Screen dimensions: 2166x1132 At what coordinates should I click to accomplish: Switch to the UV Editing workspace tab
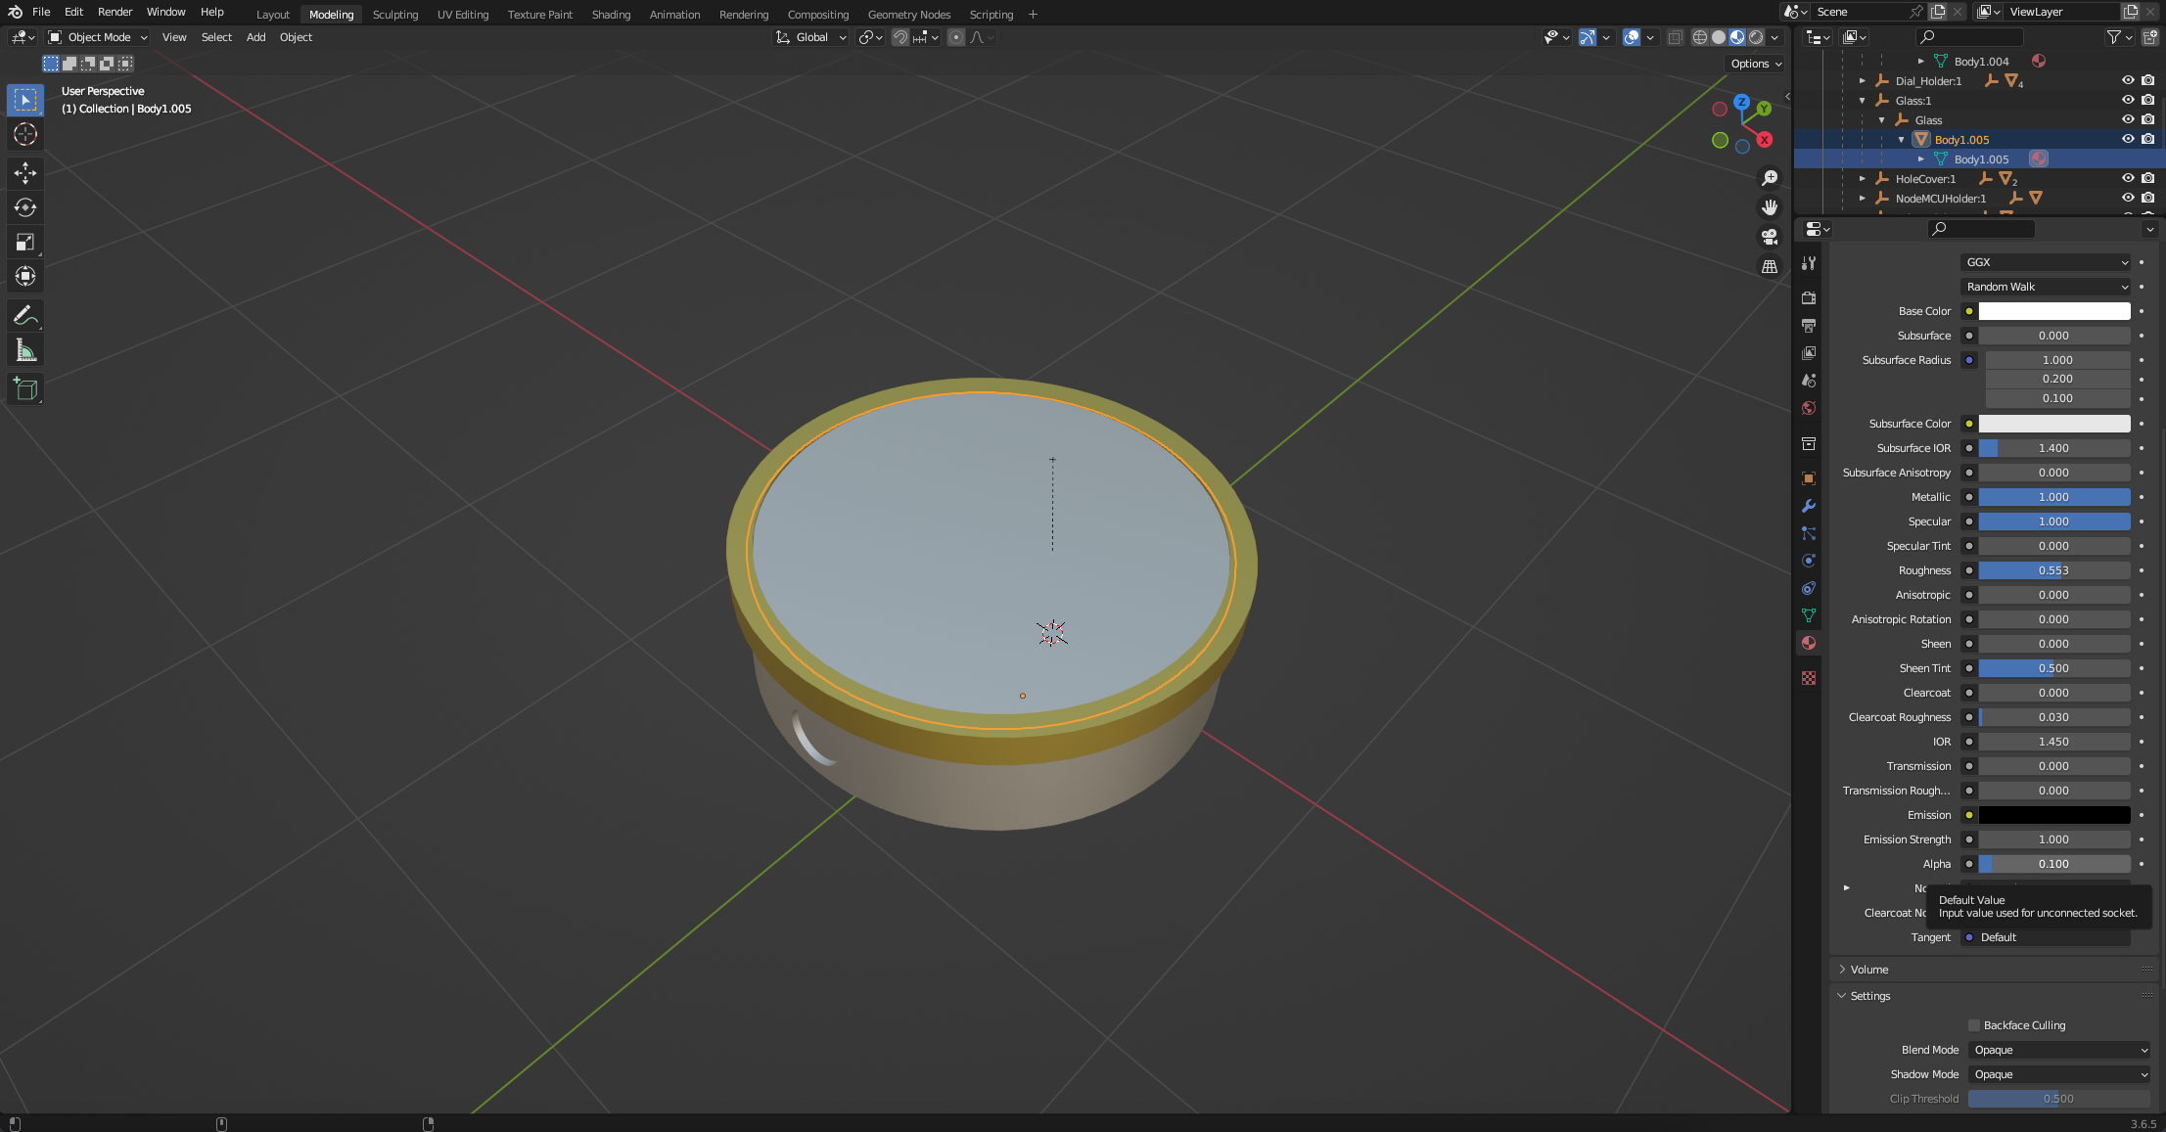click(463, 15)
